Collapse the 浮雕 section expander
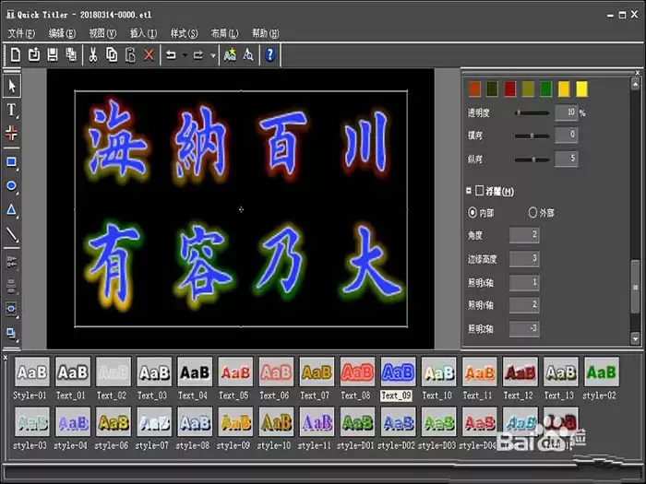Image resolution: width=646 pixels, height=484 pixels. click(469, 191)
